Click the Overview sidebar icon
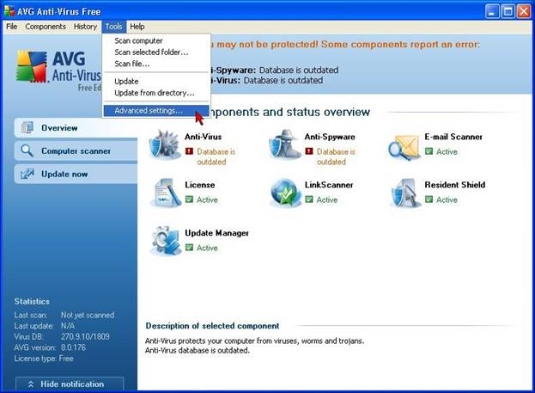535x393 pixels. tap(27, 128)
